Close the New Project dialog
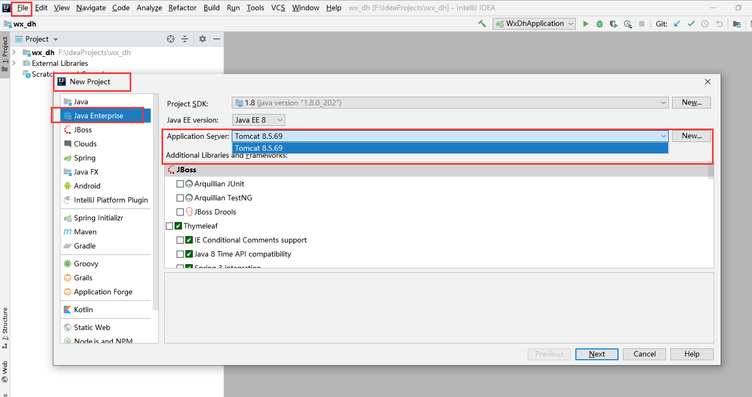 (x=708, y=82)
